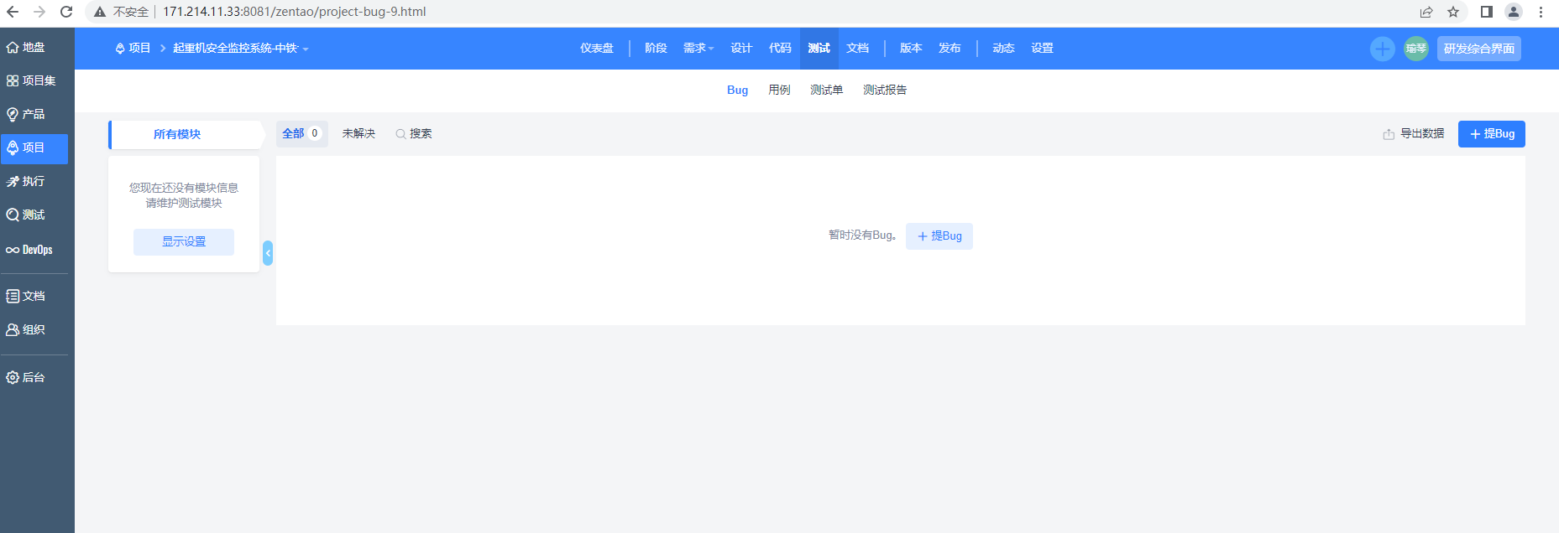Select the 未解决 unresolved filter

[x=358, y=134]
